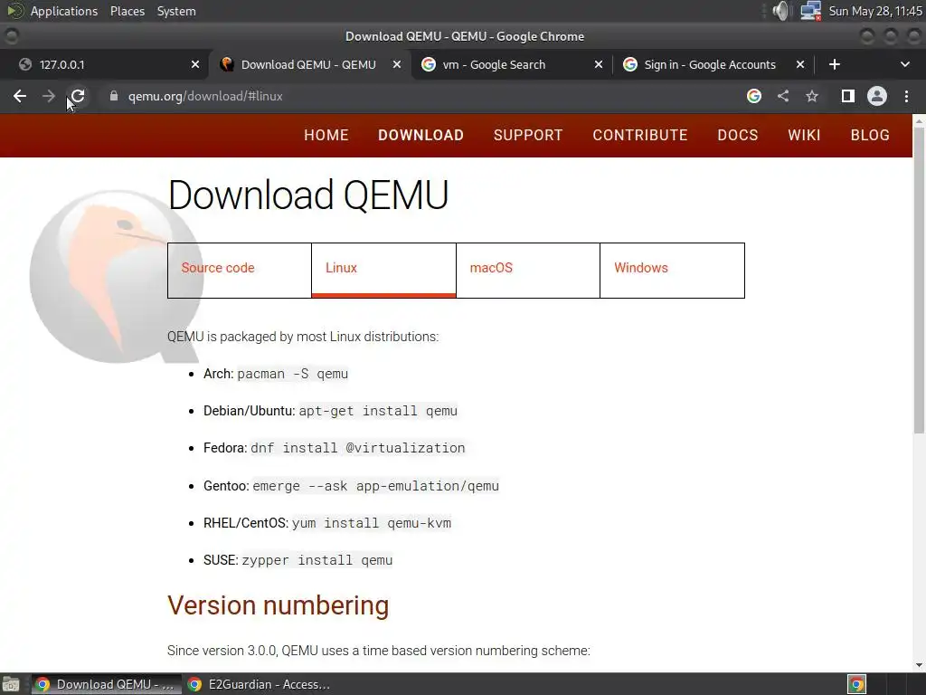Open the Chrome profile avatar menu
Image resolution: width=926 pixels, height=695 pixels.
point(877,96)
